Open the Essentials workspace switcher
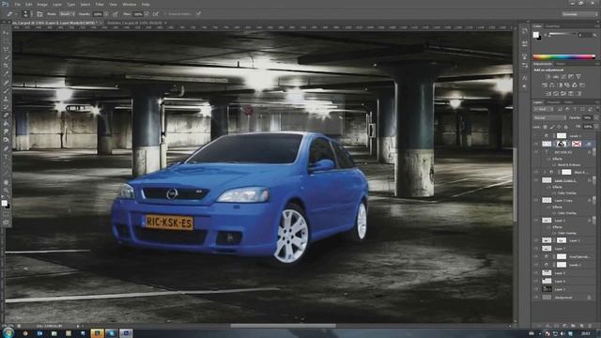The width and height of the screenshot is (601, 338). point(579,14)
